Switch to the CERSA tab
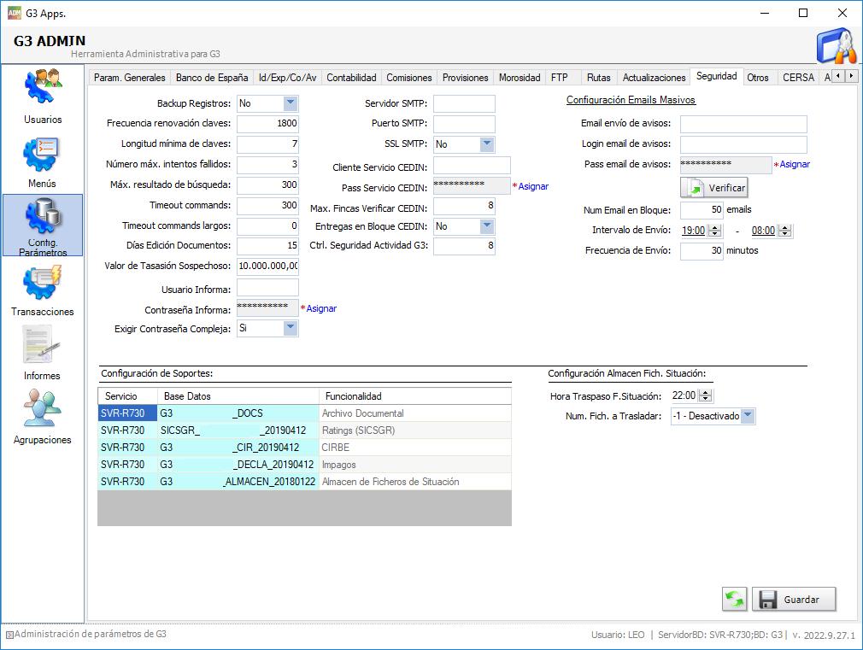This screenshot has height=650, width=863. tap(798, 78)
